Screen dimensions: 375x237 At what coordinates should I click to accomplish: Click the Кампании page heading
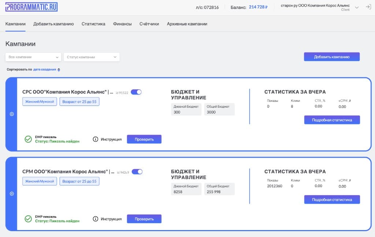click(x=21, y=44)
